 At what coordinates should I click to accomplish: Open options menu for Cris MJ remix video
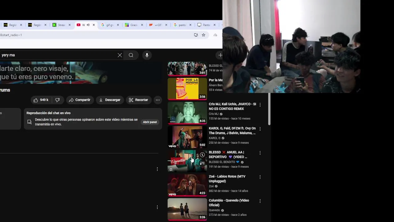[x=260, y=105]
